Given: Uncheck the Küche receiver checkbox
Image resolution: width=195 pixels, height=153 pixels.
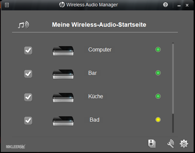Looking at the screenshot, I should click(x=28, y=97).
